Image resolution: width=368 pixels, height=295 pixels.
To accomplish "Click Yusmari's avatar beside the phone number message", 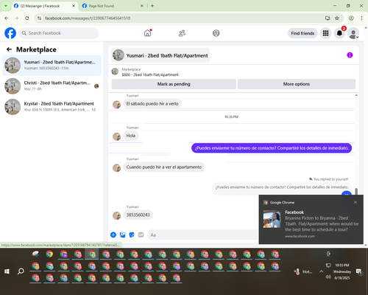I will pyautogui.click(x=116, y=216).
